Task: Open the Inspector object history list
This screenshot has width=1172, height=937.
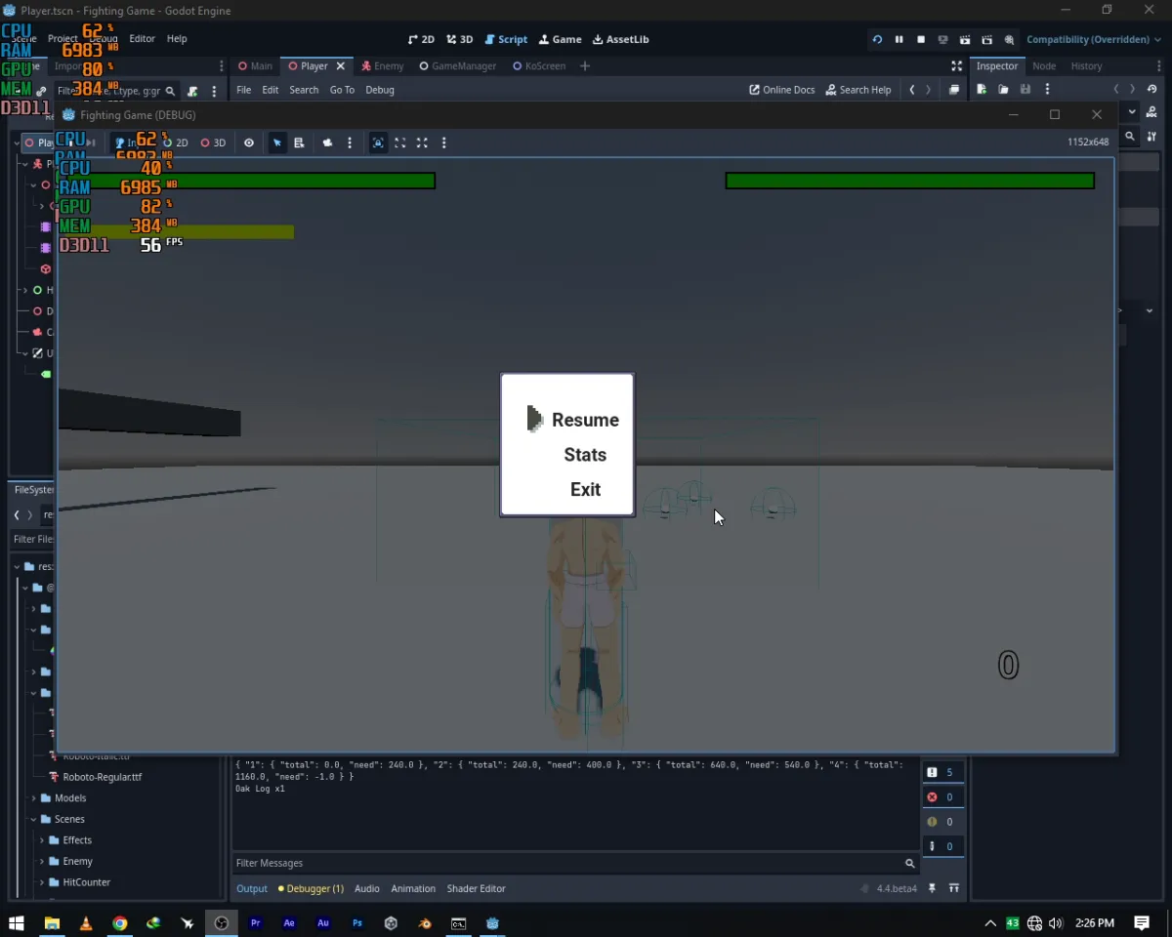Action: pyautogui.click(x=1152, y=90)
